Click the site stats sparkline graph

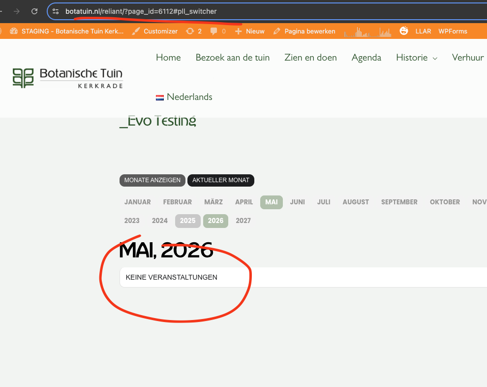pyautogui.click(x=367, y=32)
